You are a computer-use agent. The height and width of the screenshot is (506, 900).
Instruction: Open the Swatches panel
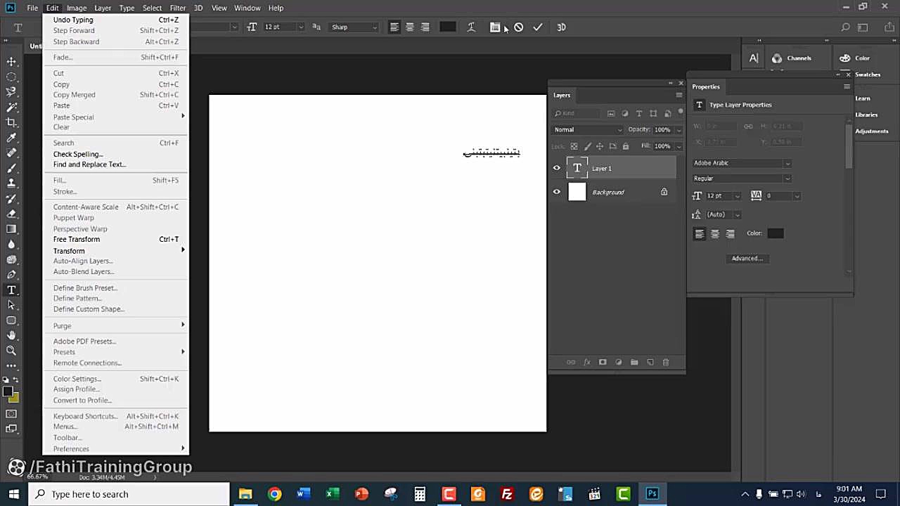(x=867, y=74)
